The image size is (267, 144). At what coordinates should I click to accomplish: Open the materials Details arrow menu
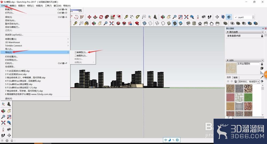pos(262,81)
